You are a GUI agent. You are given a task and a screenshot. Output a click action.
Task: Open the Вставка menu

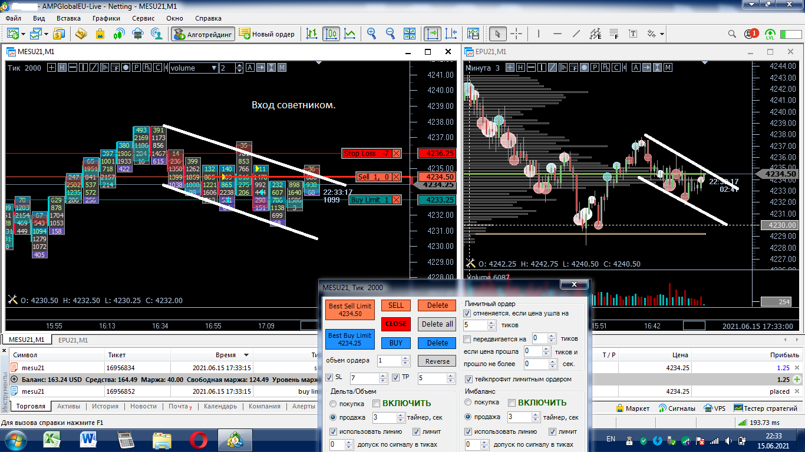pos(68,18)
